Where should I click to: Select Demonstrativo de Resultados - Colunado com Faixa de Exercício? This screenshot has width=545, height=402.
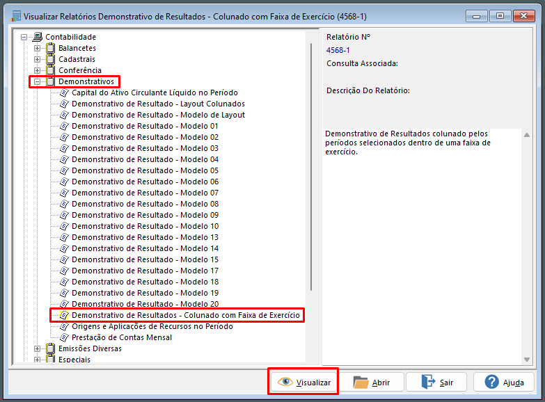[x=186, y=315]
